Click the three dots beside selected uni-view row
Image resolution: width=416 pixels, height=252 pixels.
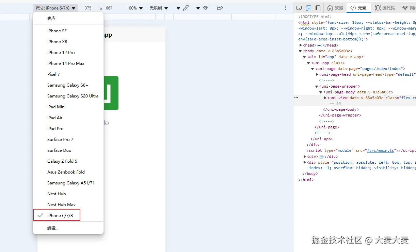coord(296,97)
